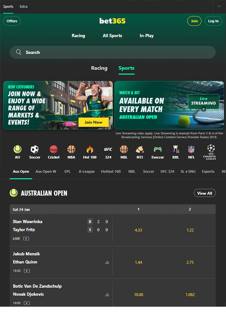Open the Esoccer gamepad icon
The height and width of the screenshot is (315, 226).
[158, 150]
